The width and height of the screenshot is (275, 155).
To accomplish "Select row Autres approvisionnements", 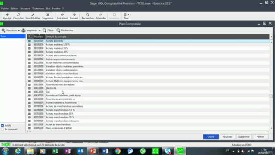I will click(148, 59).
